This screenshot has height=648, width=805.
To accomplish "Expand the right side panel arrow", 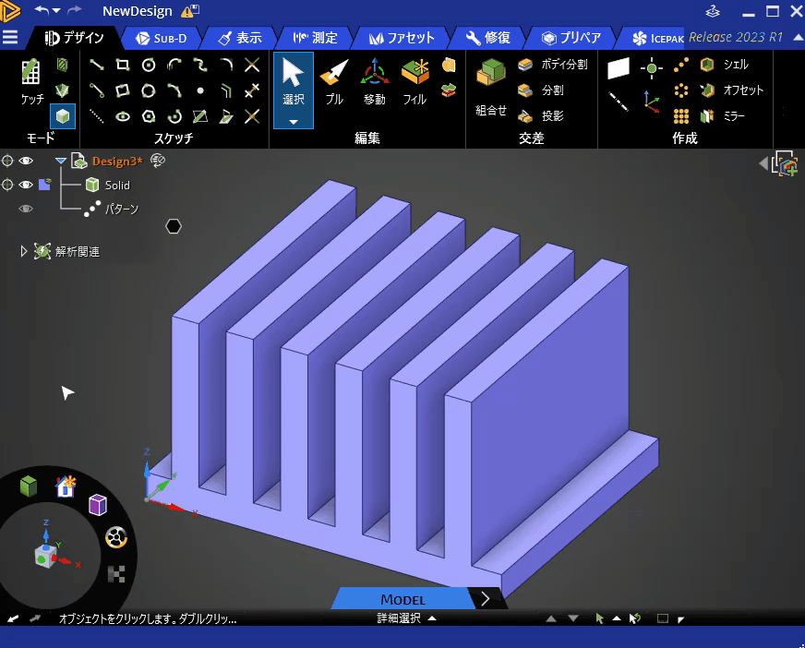I will click(x=763, y=163).
